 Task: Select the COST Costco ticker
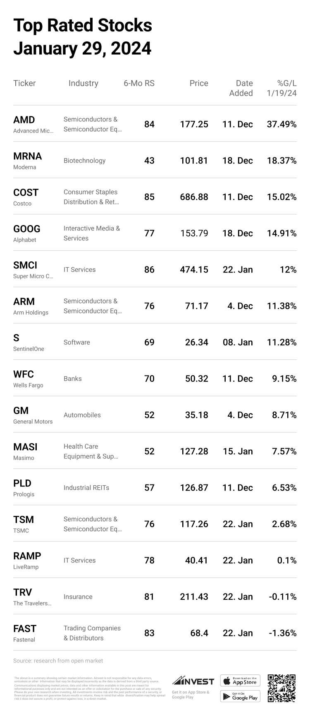point(26,192)
